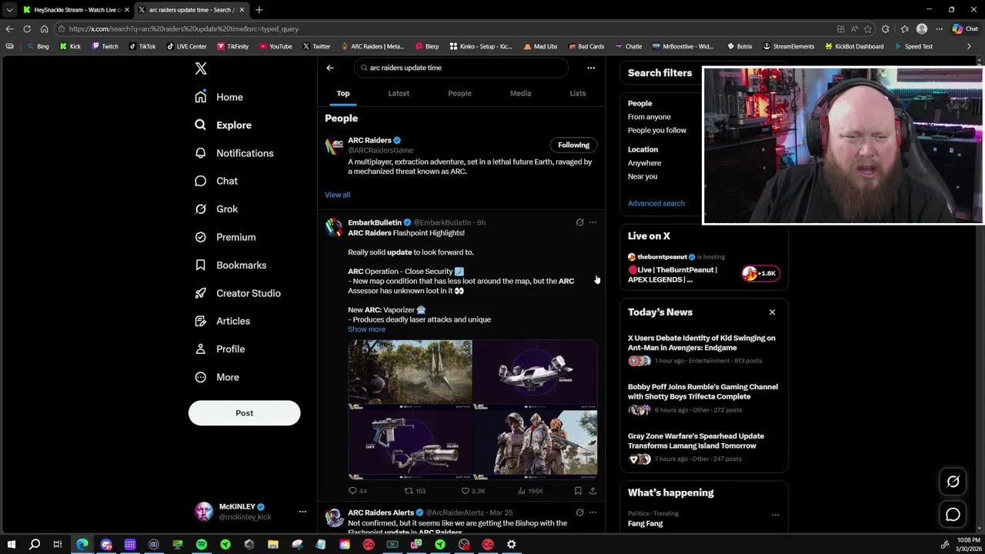985x554 pixels.
Task: Switch to HeySnackle Stream tab
Action: [75, 10]
